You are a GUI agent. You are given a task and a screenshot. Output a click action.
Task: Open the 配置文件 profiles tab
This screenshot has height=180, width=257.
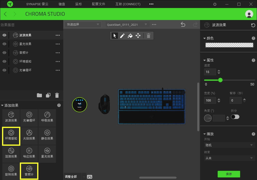click(x=98, y=4)
